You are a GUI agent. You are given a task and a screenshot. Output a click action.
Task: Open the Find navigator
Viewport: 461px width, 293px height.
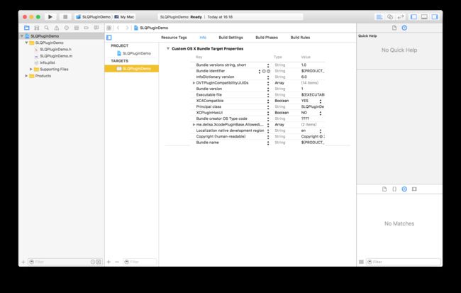click(x=46, y=28)
